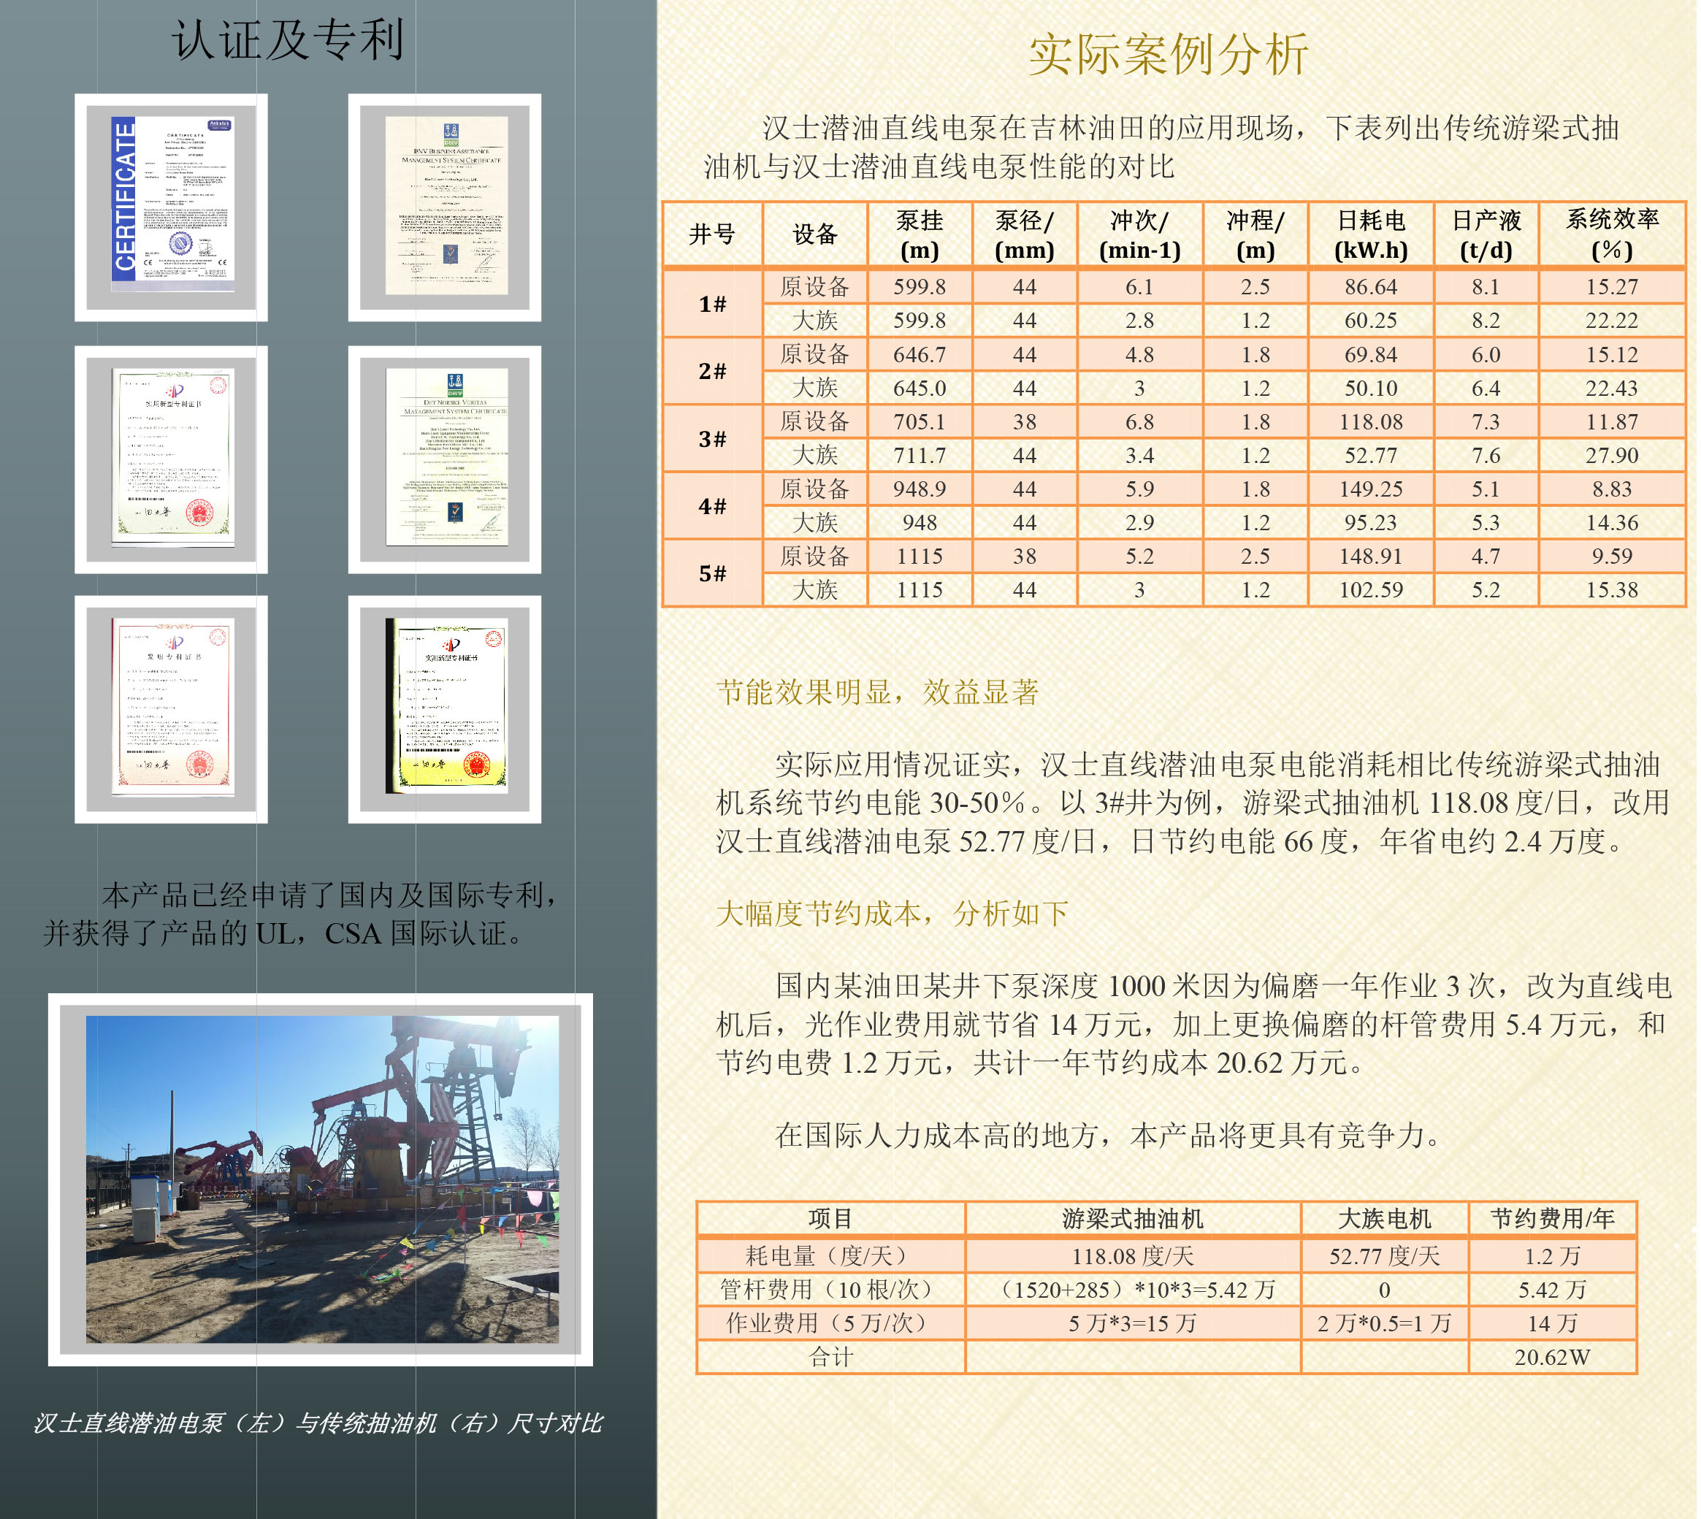Click the cell value 148.91
1701x1519 pixels.
[x=1372, y=556]
